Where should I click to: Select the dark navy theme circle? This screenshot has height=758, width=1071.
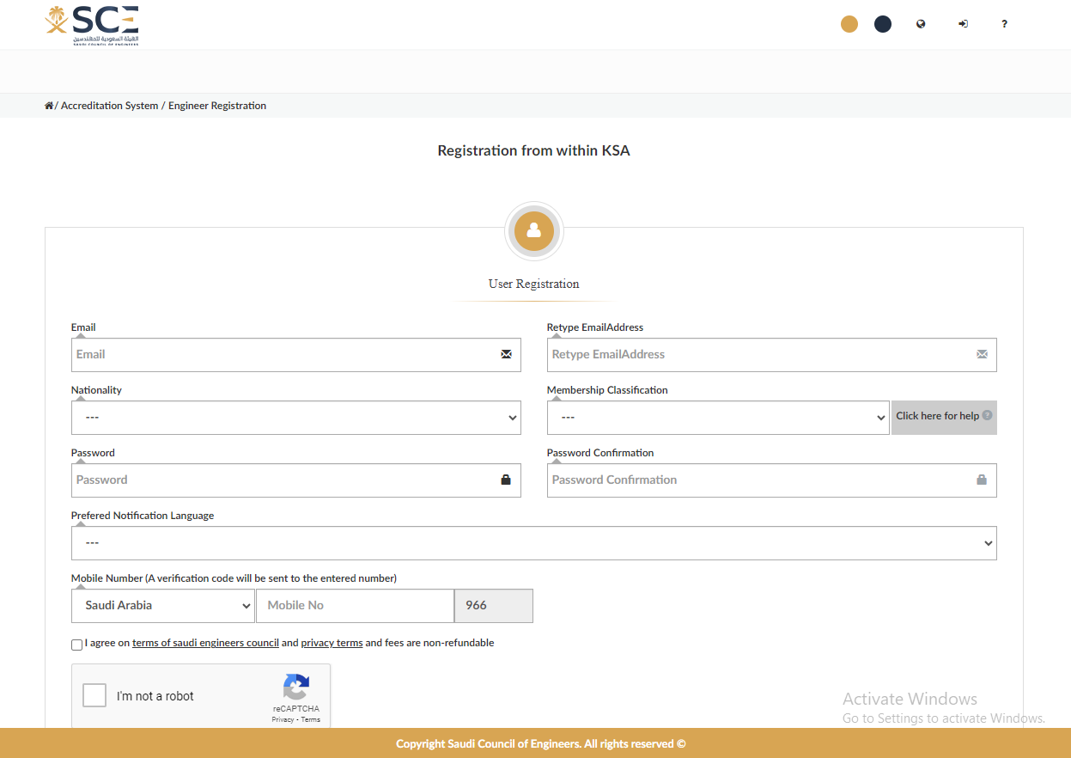coord(882,23)
